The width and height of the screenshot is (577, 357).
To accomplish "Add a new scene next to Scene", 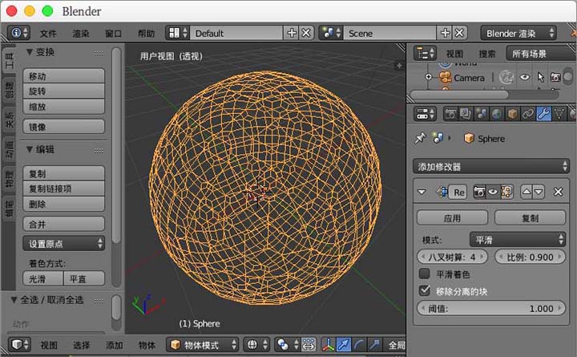I will pyautogui.click(x=445, y=33).
